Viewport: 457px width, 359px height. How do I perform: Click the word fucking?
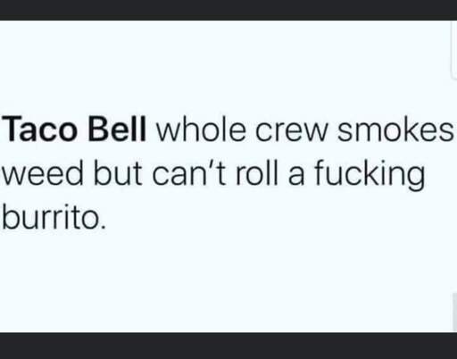click(370, 175)
